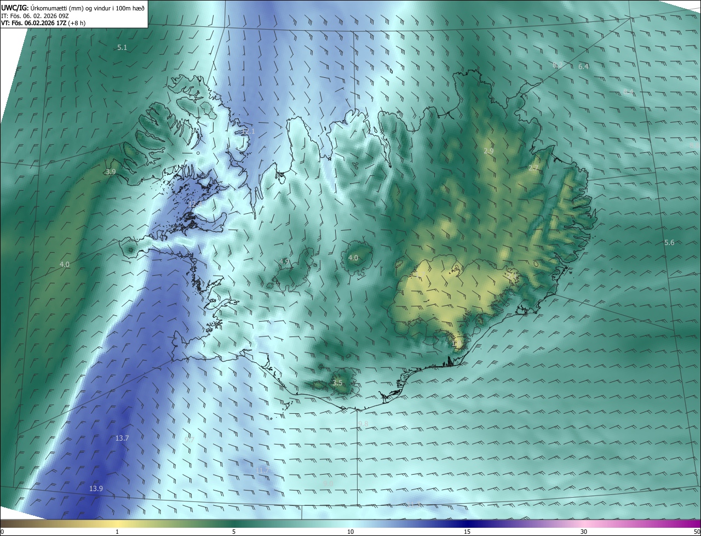Click the 8.4 value label northeast of Iceland
This screenshot has height=536, width=701.
point(628,92)
